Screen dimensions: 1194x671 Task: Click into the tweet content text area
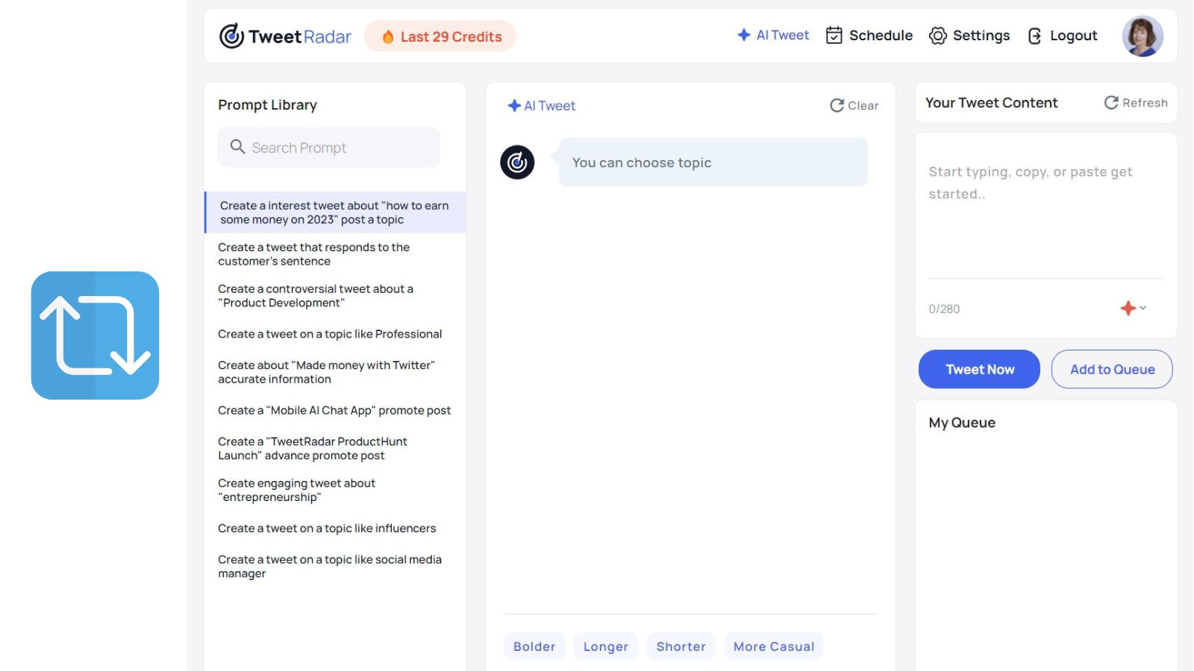1045,216
